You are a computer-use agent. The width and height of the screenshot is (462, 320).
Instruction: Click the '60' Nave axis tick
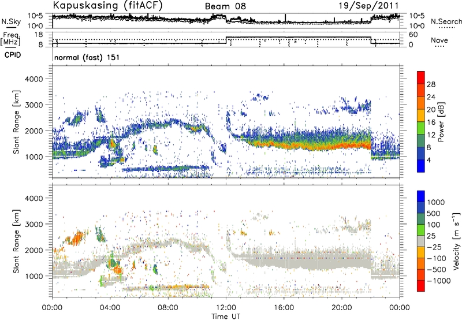pos(413,35)
